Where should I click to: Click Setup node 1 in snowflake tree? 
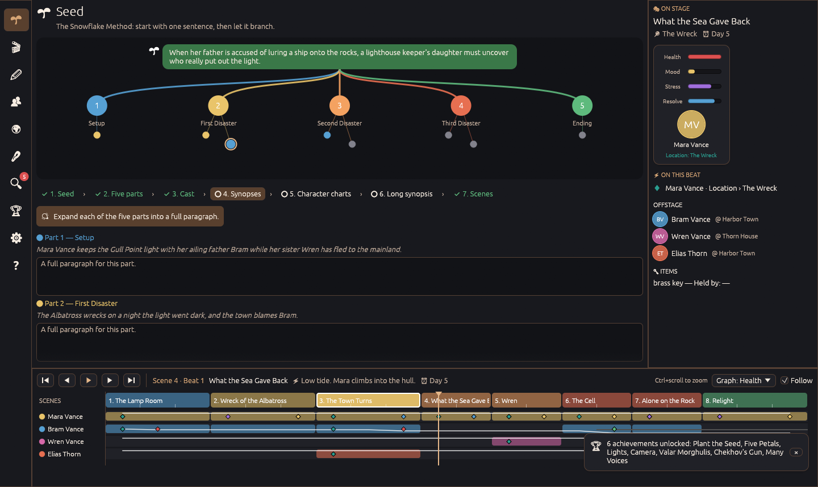click(x=97, y=106)
